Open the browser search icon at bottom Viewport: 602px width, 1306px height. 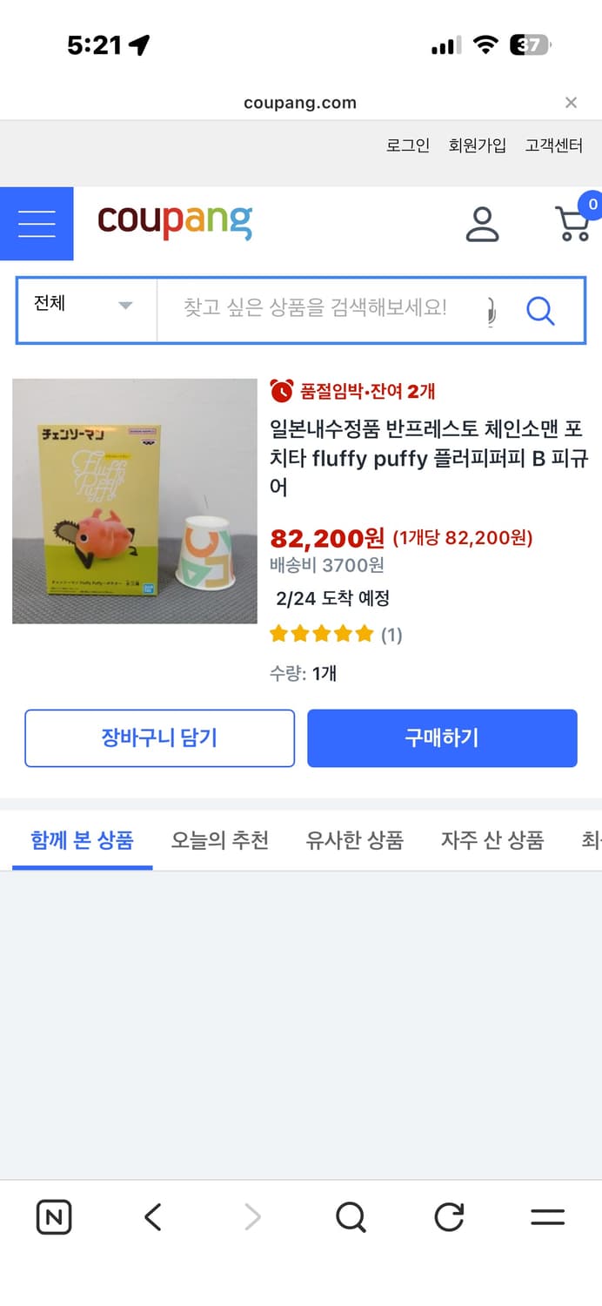click(350, 1217)
